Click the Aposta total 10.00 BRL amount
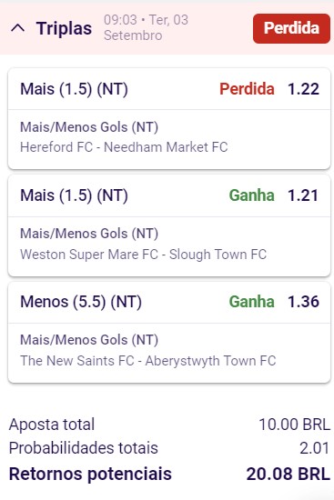Viewport: 334px width, 500px height. [294, 425]
